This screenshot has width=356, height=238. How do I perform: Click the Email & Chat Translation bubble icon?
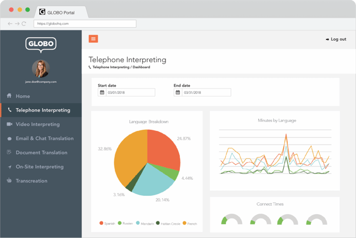point(9,139)
